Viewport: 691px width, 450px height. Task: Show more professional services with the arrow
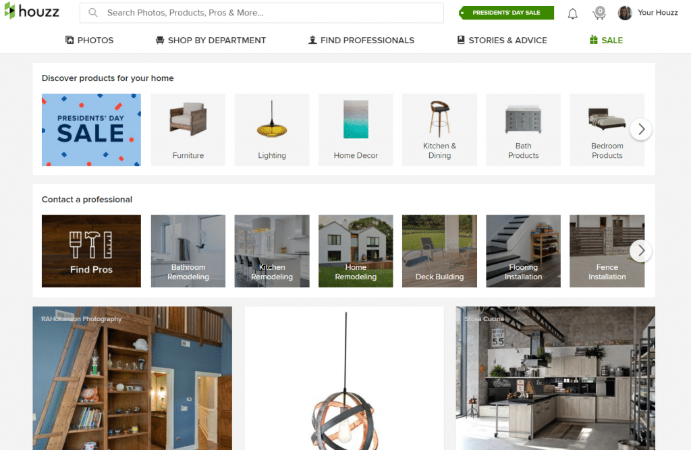[x=641, y=251]
